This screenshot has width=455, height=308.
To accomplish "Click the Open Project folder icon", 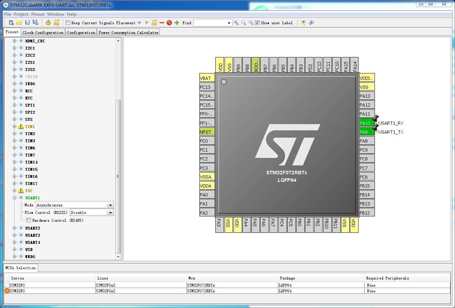I will 19,23.
